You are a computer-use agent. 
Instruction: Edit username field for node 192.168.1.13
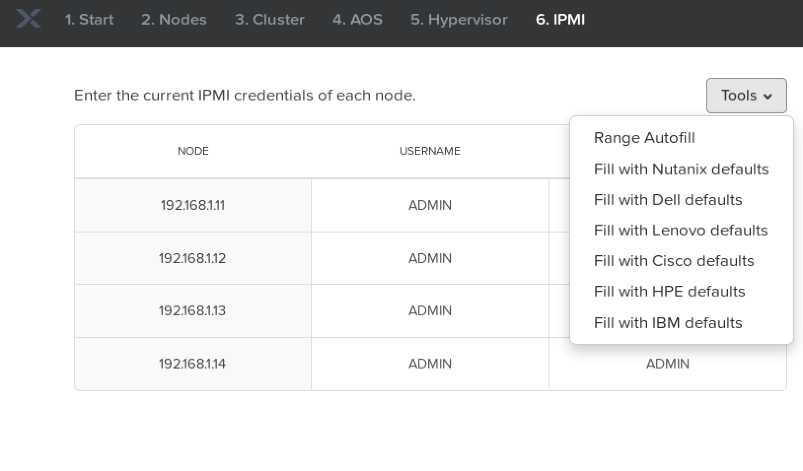[430, 310]
